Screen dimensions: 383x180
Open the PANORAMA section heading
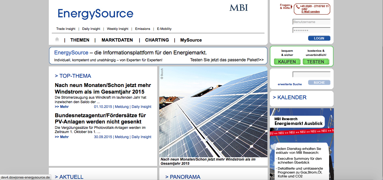pyautogui.click(x=183, y=177)
